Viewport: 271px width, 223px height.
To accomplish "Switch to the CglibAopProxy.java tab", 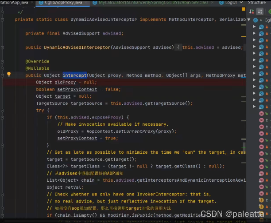I will click(63, 3).
